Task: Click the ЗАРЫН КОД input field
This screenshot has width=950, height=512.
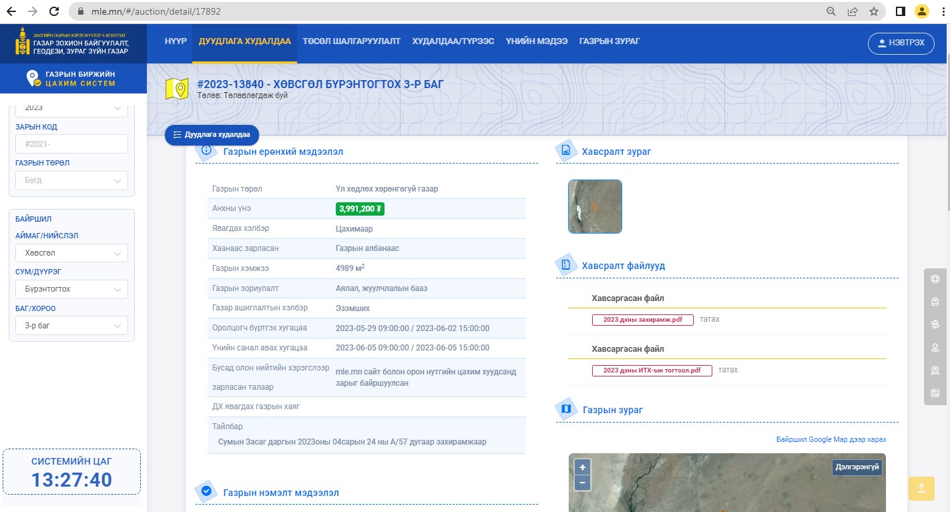Action: 71,144
